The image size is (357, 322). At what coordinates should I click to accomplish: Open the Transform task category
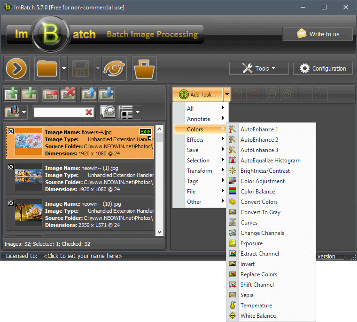click(x=200, y=171)
